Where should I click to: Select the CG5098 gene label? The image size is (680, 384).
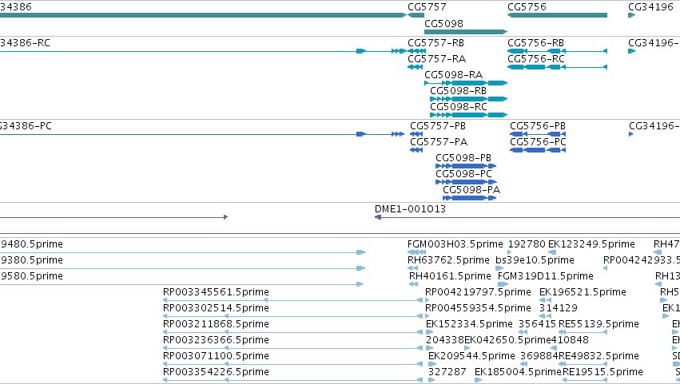443,23
